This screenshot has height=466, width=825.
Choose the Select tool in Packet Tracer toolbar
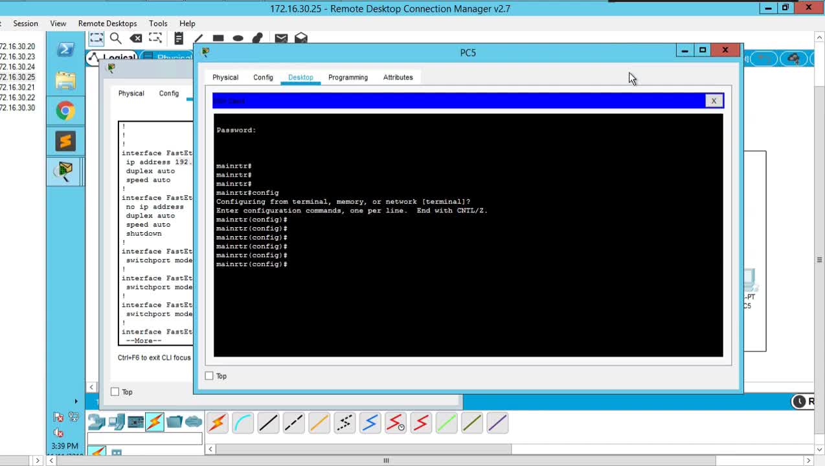point(96,38)
